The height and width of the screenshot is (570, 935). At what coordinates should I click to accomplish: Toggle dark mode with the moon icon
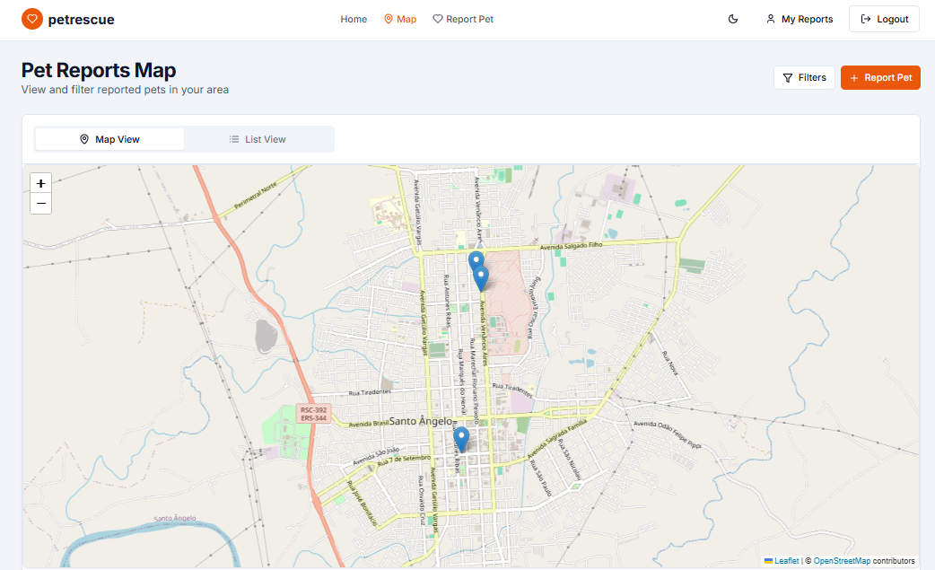point(733,19)
